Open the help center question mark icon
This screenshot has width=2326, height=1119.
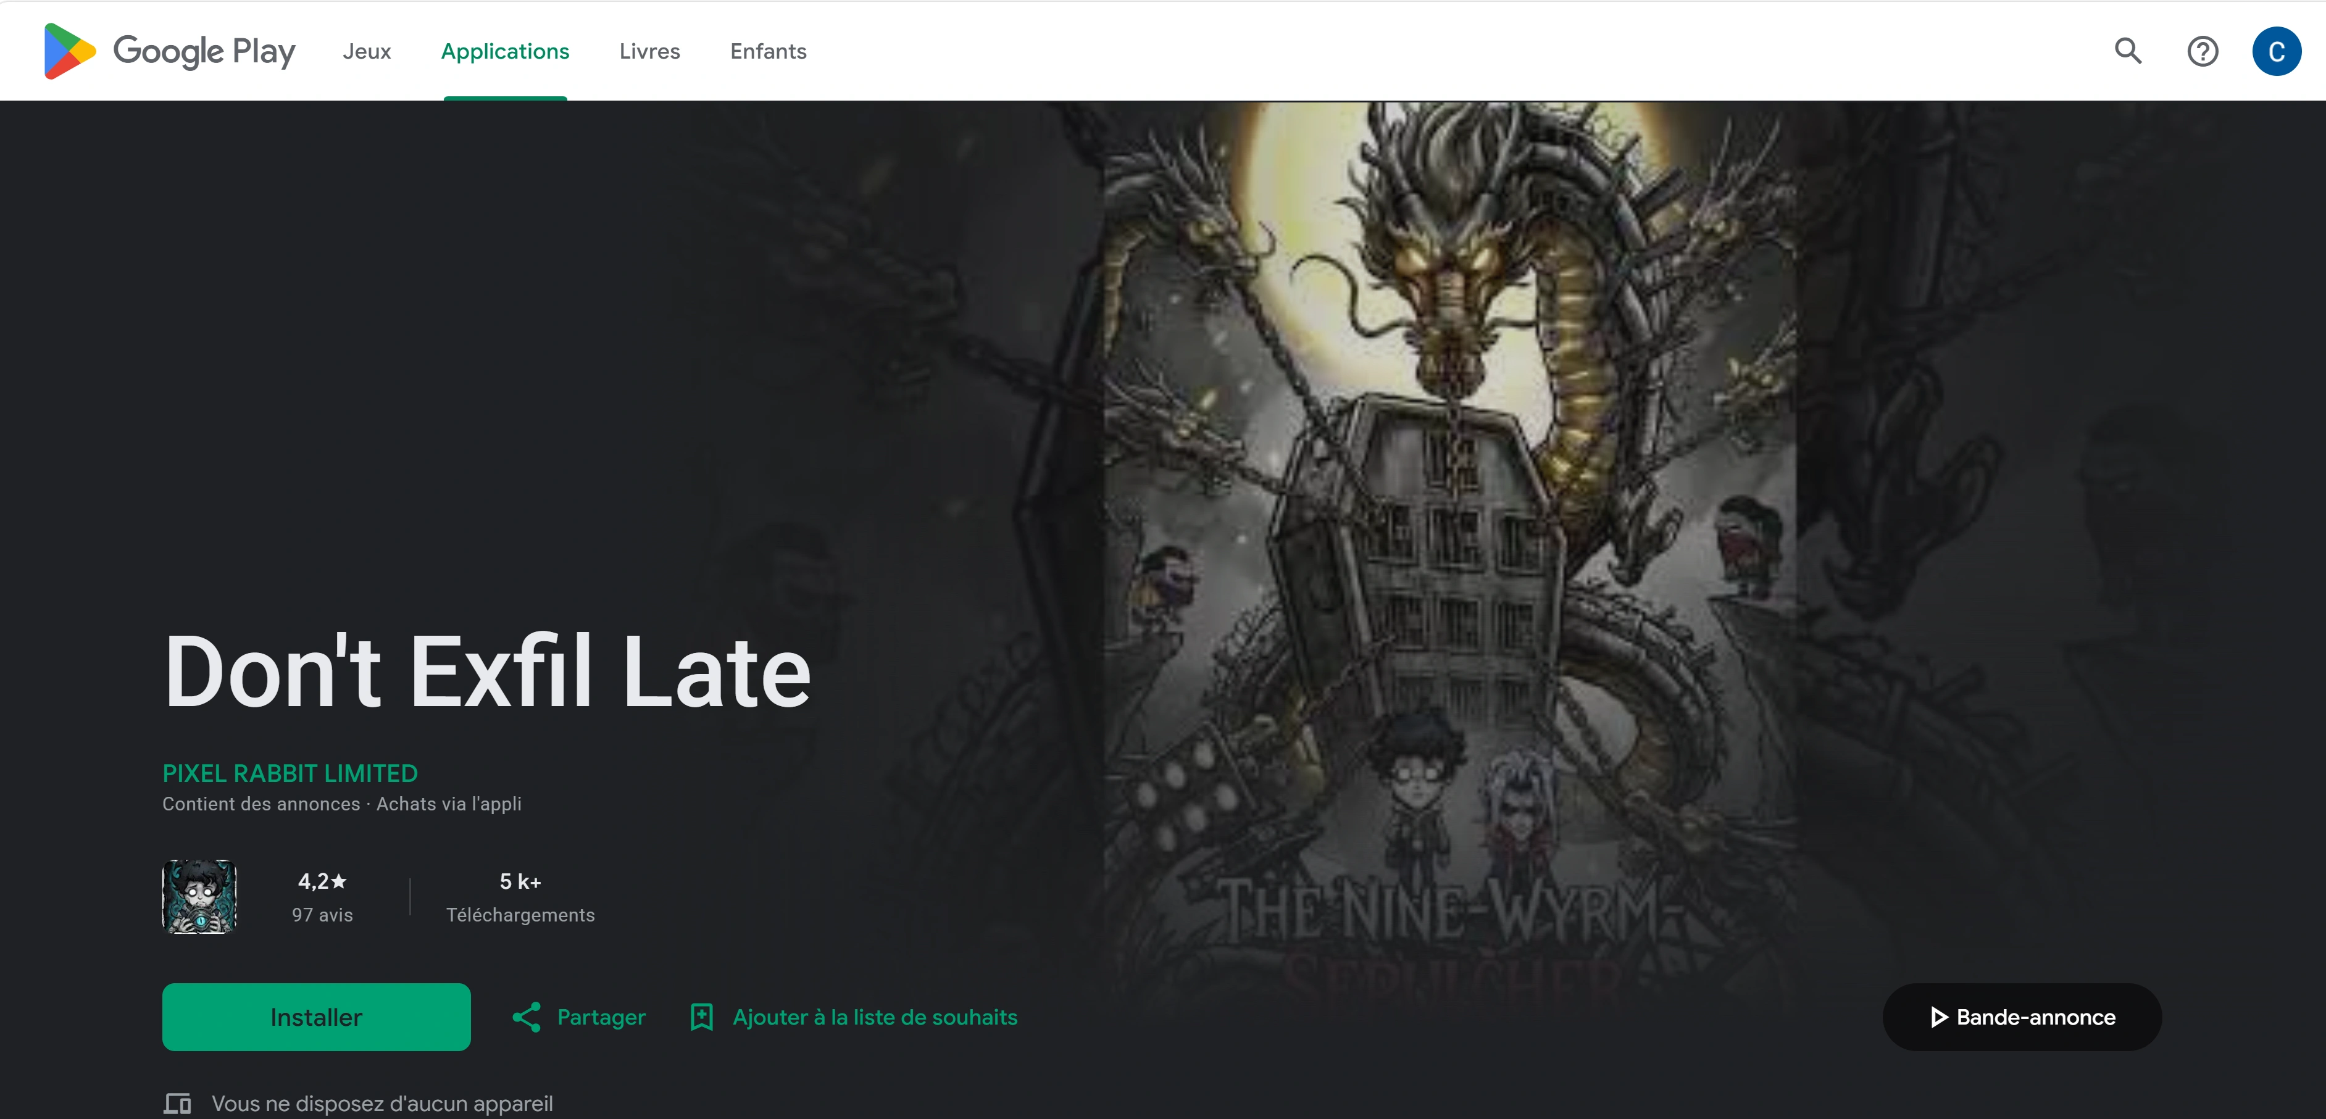coord(2203,51)
